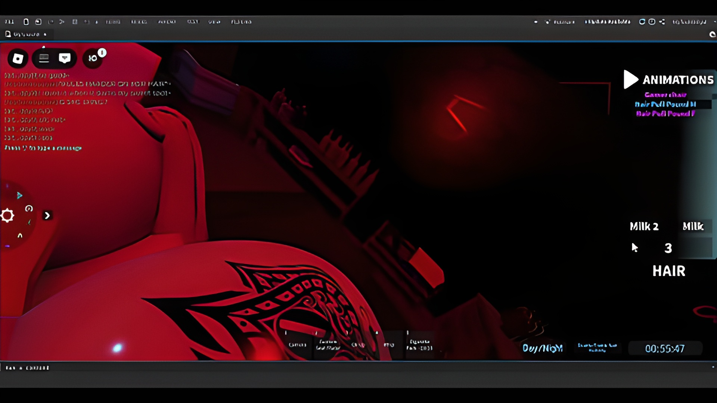
Task: Switch to the open document tab
Action: coord(26,34)
